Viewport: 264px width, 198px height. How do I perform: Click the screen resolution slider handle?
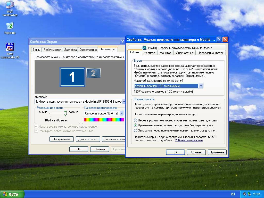[x=65, y=113]
